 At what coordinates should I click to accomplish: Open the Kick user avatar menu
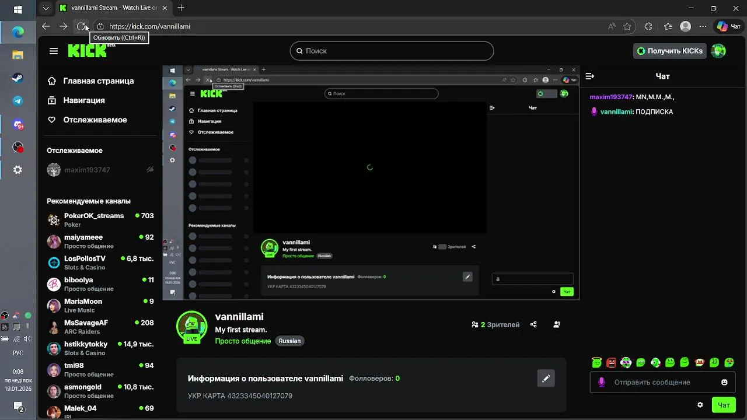click(x=718, y=51)
